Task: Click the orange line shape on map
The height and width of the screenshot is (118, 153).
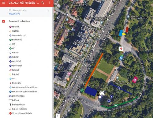Action: 94,70
